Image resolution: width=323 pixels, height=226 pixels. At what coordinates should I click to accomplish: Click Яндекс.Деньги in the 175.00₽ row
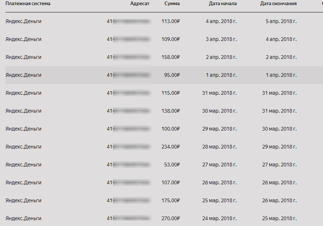[x=23, y=200]
